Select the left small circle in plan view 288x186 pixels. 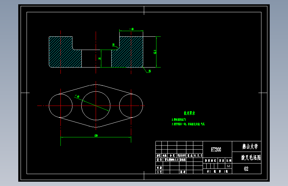pyautogui.click(x=60, y=106)
